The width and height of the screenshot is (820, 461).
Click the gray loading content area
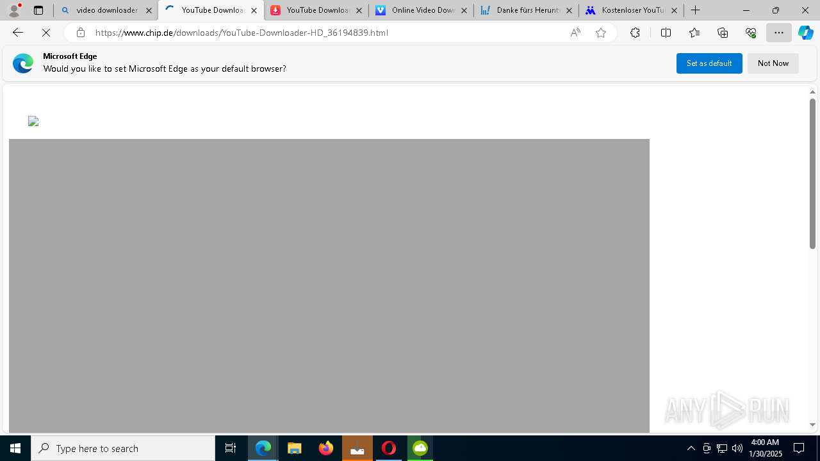[x=329, y=286]
